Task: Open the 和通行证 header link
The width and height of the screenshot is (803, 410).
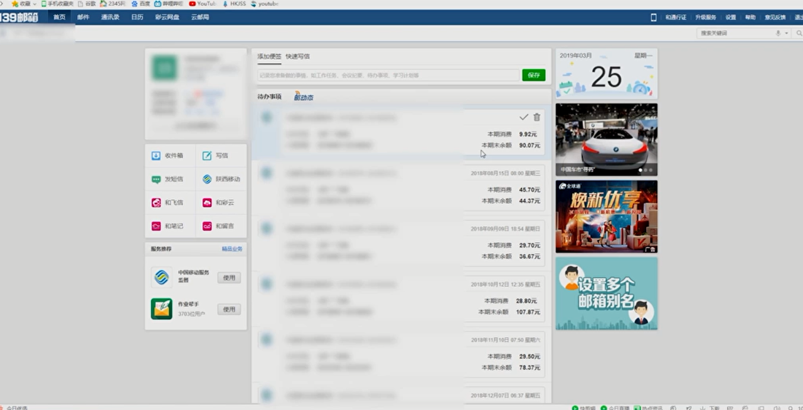Action: (x=676, y=18)
